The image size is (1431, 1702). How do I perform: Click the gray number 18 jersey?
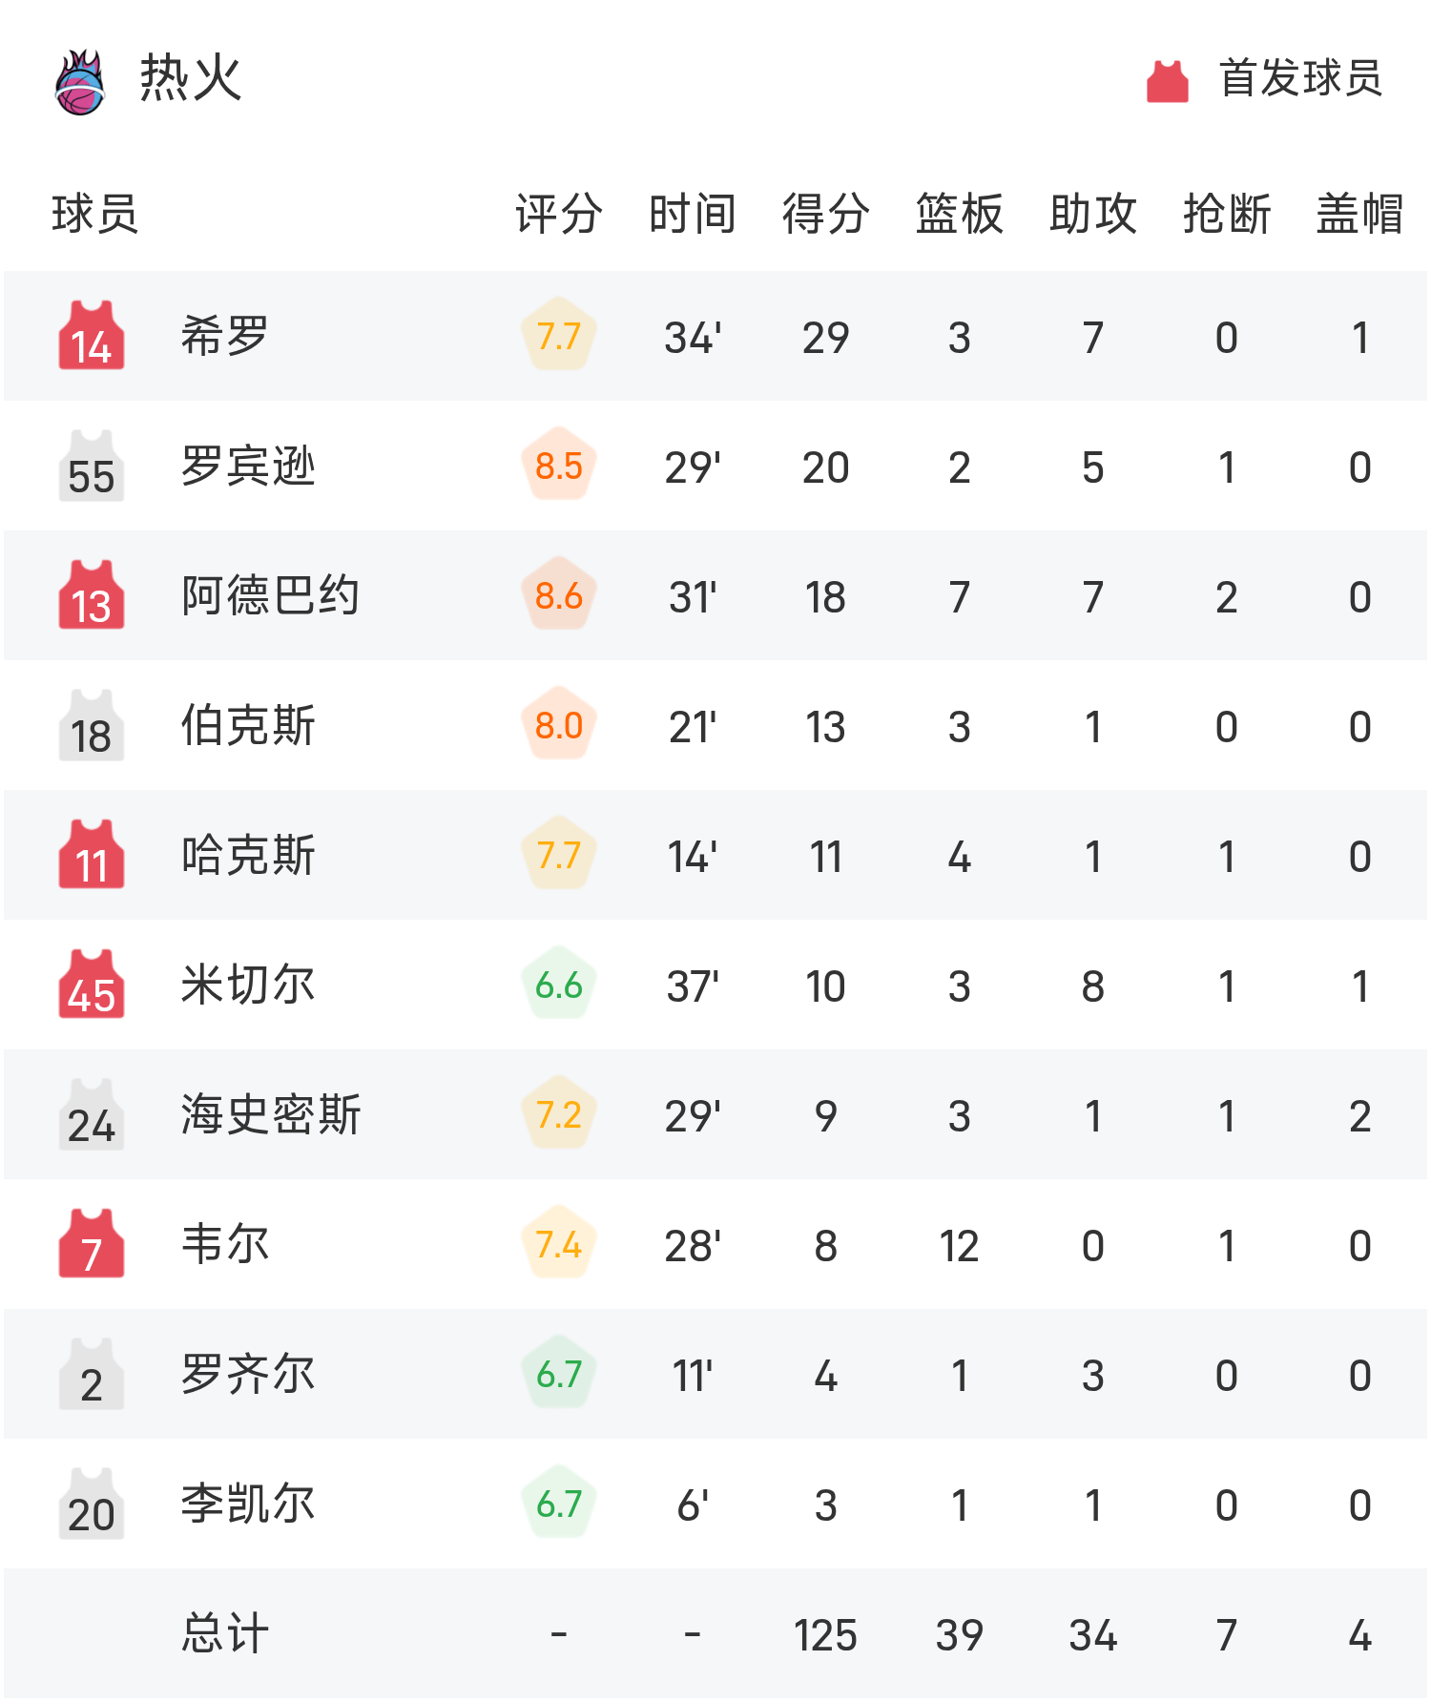point(92,725)
